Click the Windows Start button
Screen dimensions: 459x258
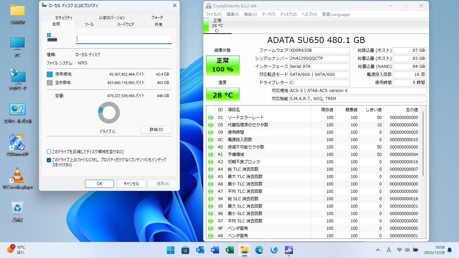coord(171,250)
